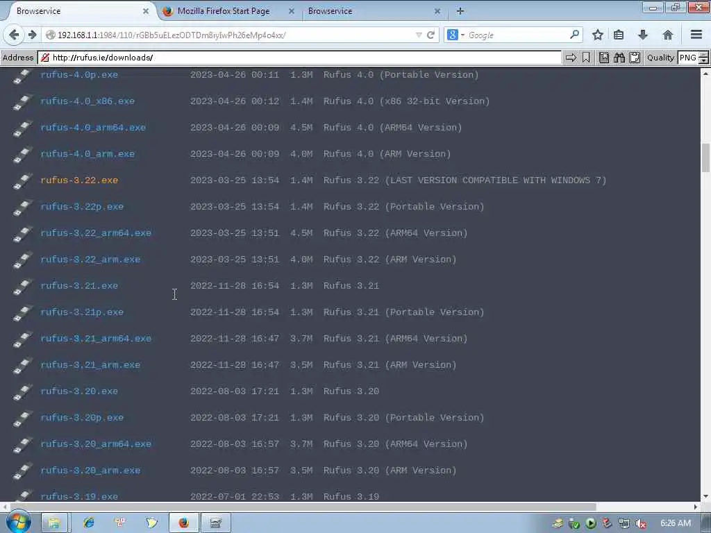Click the back arrow in Firefox toolbar
The width and height of the screenshot is (711, 533).
[14, 35]
